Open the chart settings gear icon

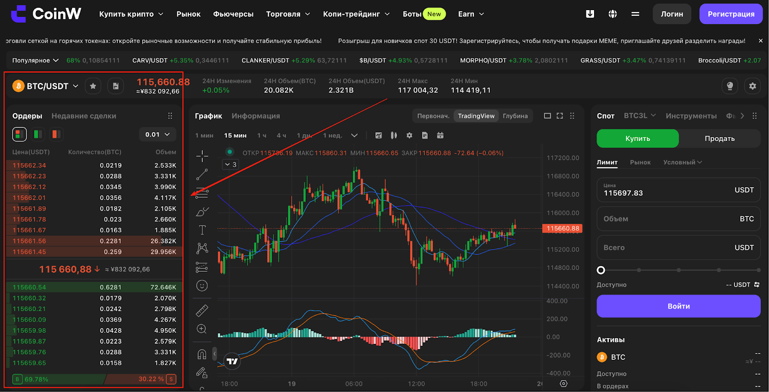pos(409,136)
